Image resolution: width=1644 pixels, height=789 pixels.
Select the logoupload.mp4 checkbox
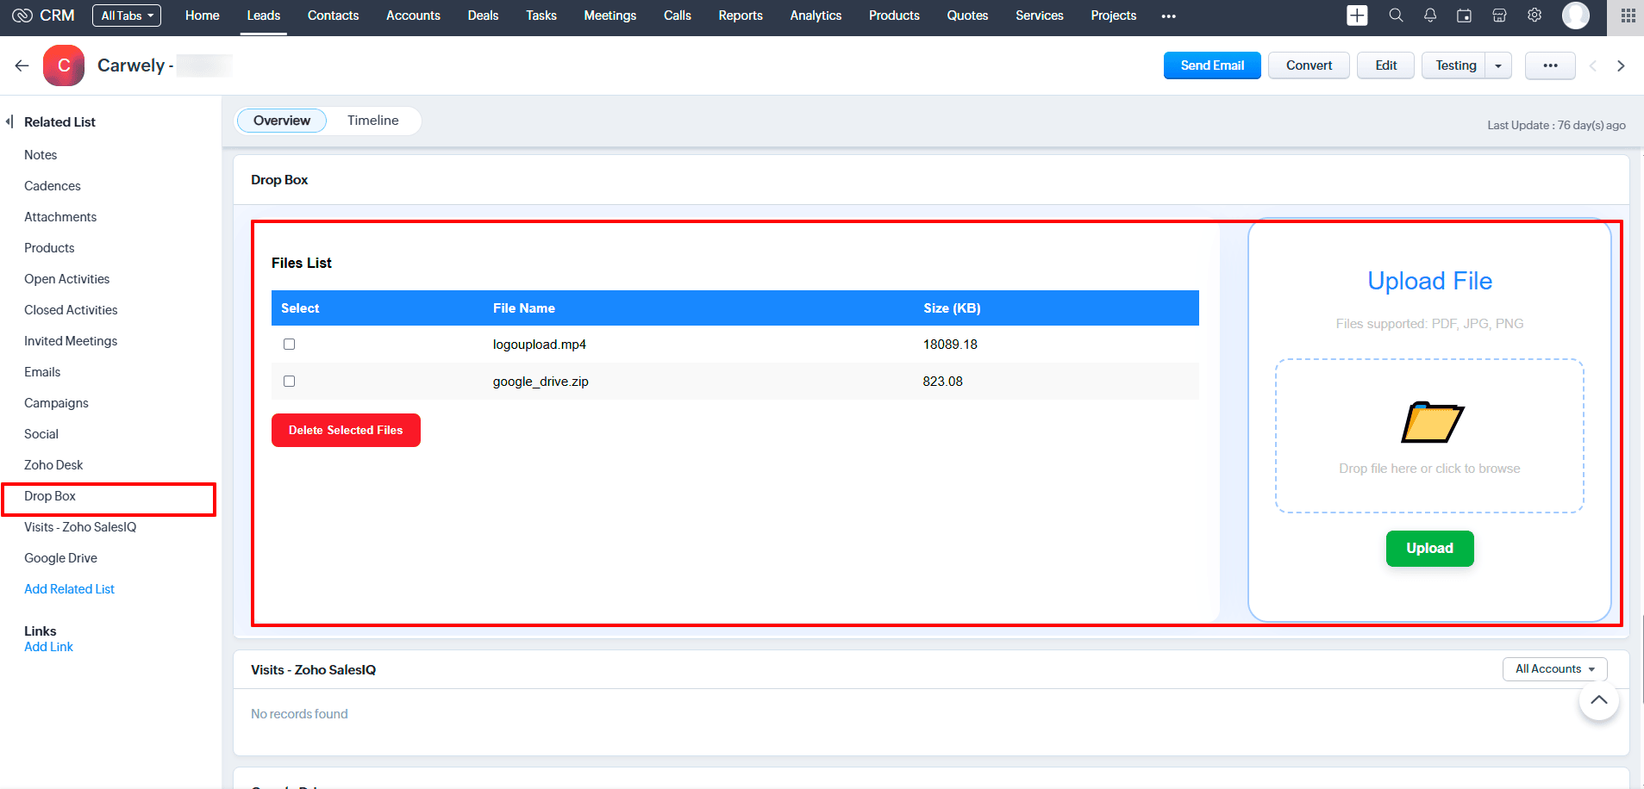pyautogui.click(x=290, y=345)
